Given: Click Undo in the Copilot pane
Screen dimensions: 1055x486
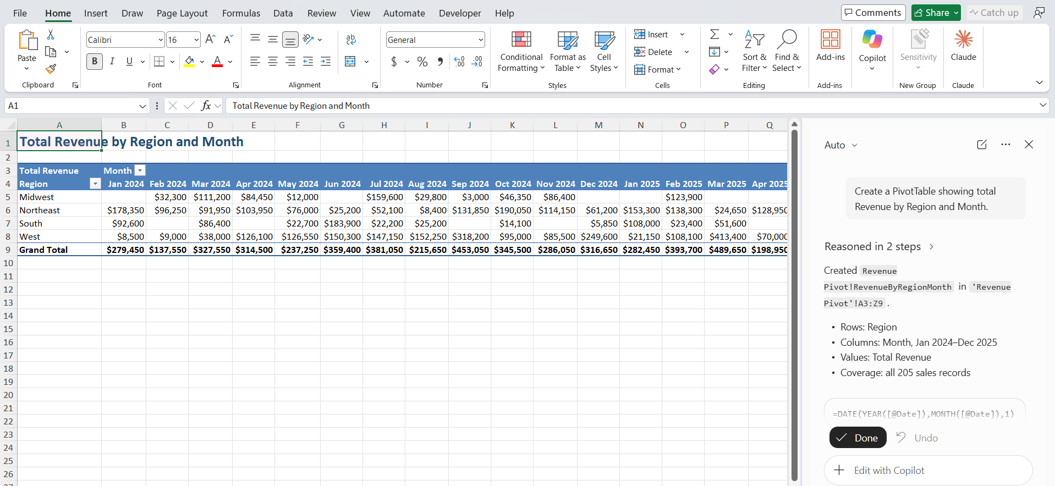Looking at the screenshot, I should pyautogui.click(x=917, y=438).
